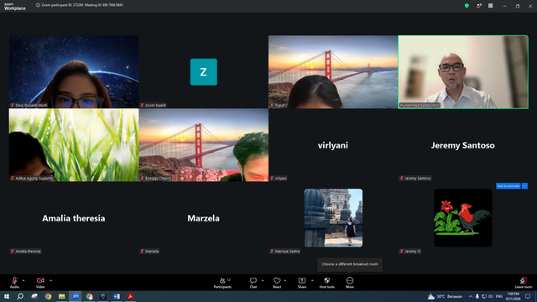Open File Explorer from taskbar
Viewport: 537px width, 302px height.
[61, 296]
